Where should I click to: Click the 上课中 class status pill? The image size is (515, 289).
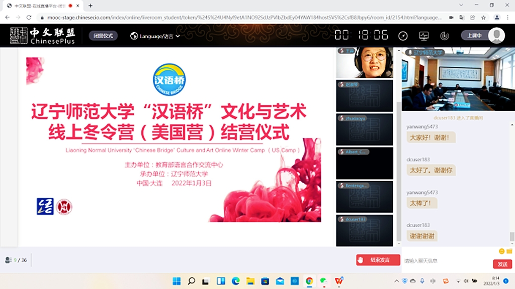click(x=475, y=36)
